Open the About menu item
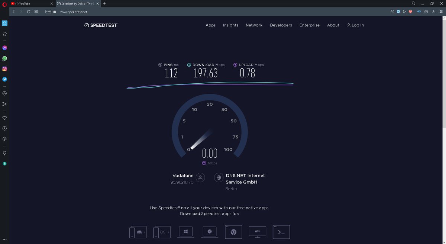 pos(333,25)
